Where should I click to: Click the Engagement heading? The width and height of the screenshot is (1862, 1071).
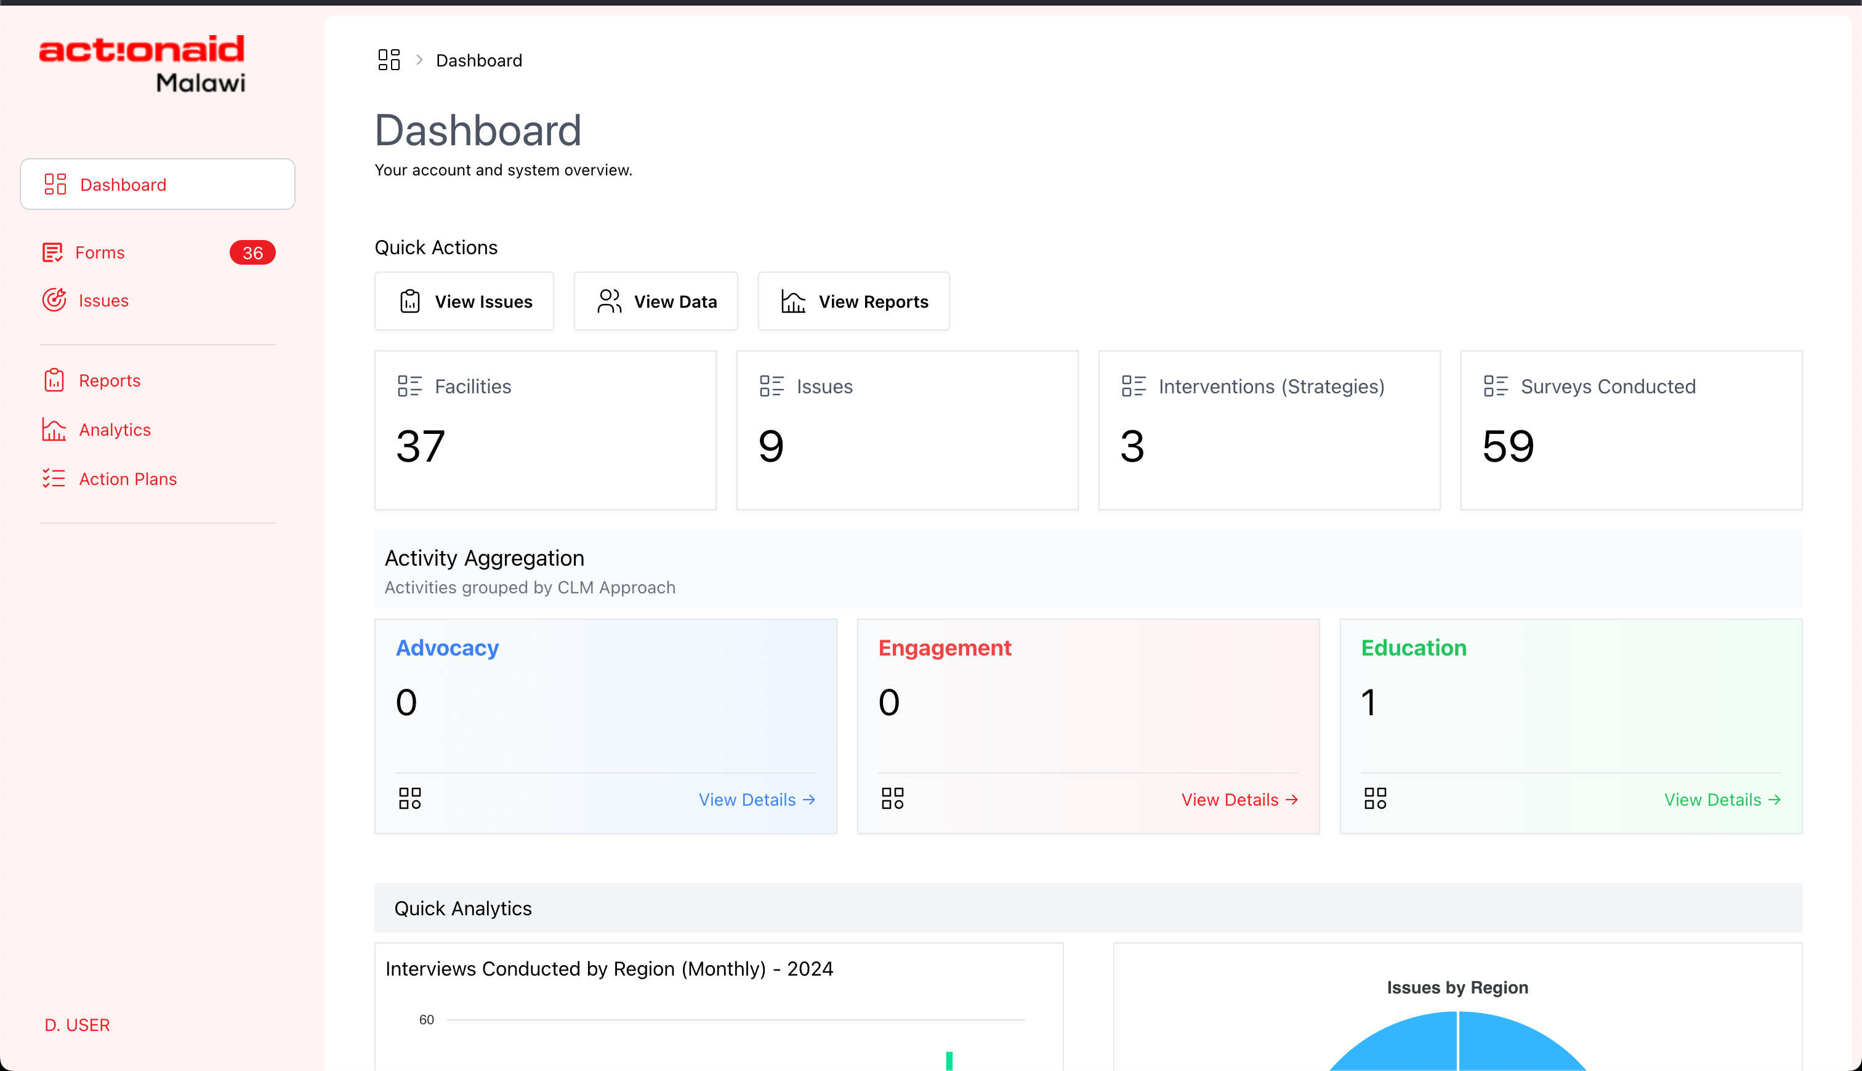[x=945, y=648]
